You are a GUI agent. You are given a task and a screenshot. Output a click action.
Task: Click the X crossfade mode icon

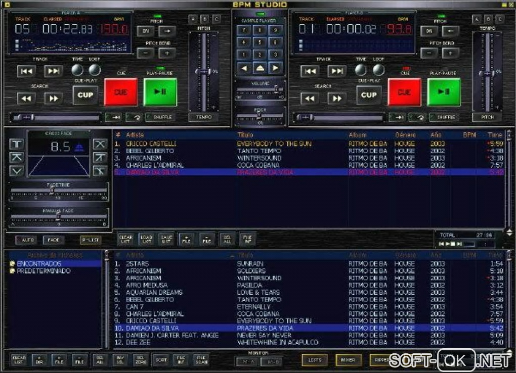point(100,144)
